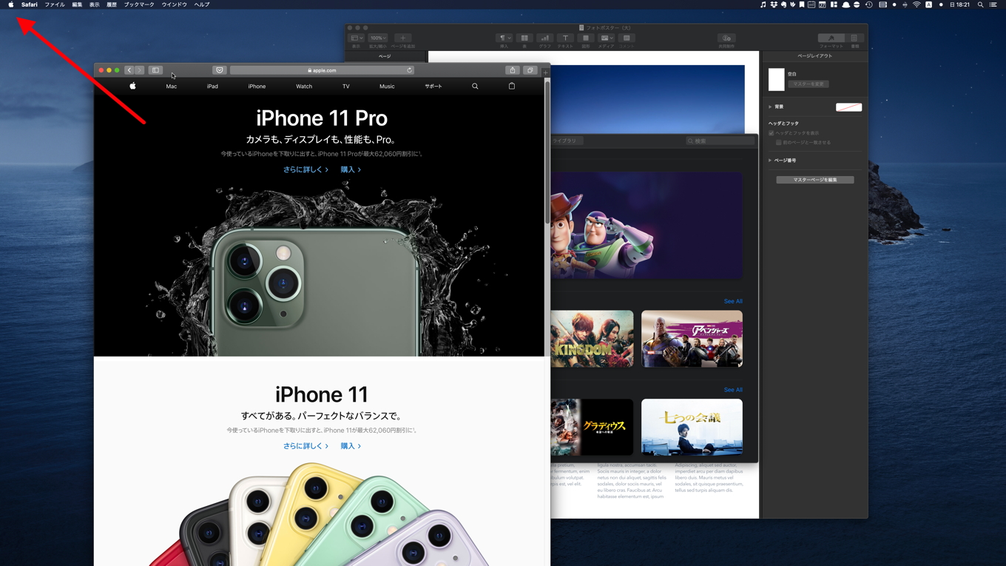
Task: Open the Wi-Fi menu bar icon
Action: (916, 4)
